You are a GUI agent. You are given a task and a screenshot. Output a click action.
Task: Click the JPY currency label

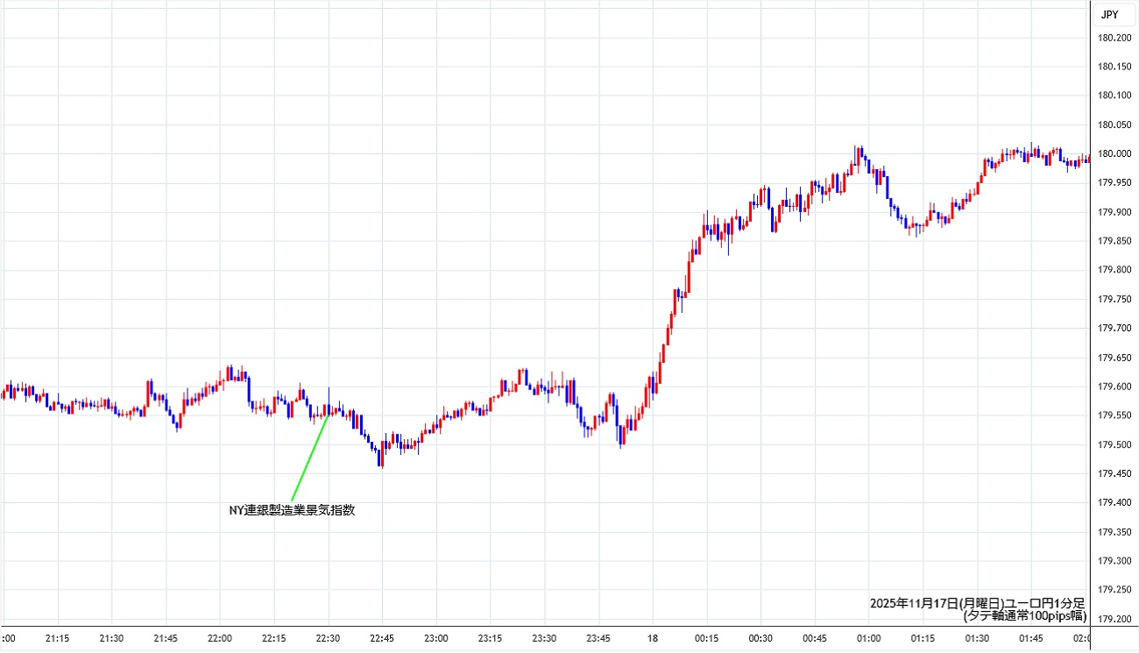click(1109, 14)
